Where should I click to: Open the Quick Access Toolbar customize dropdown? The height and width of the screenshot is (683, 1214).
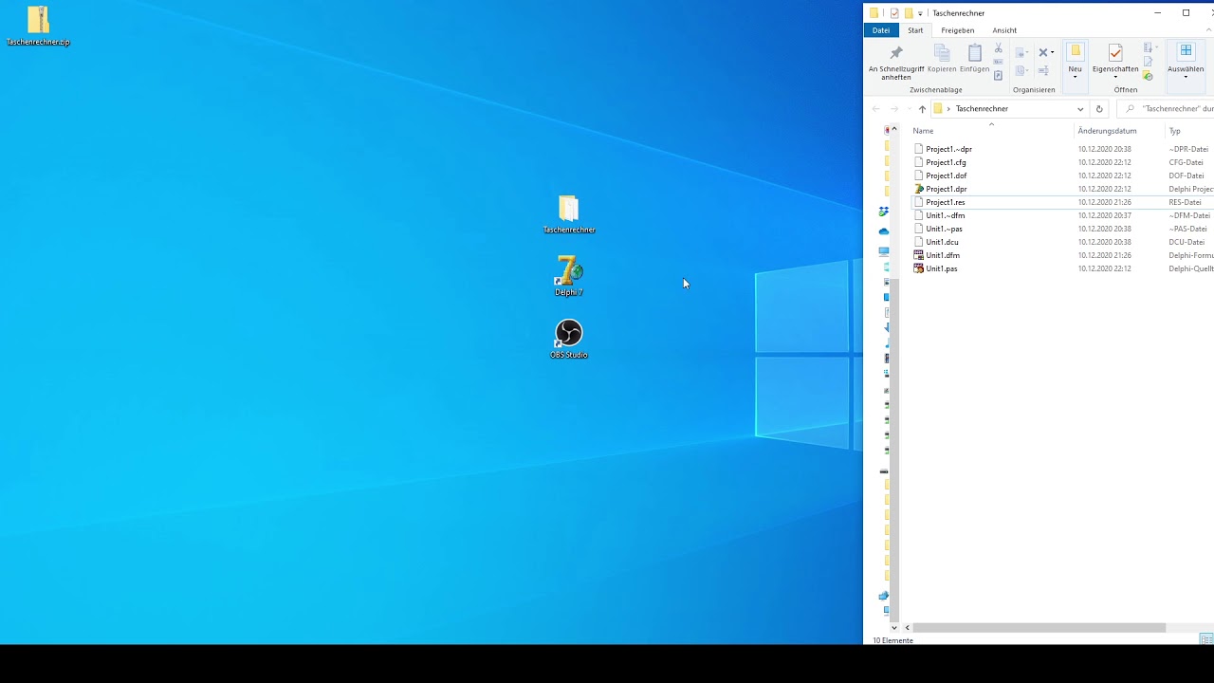tap(920, 14)
